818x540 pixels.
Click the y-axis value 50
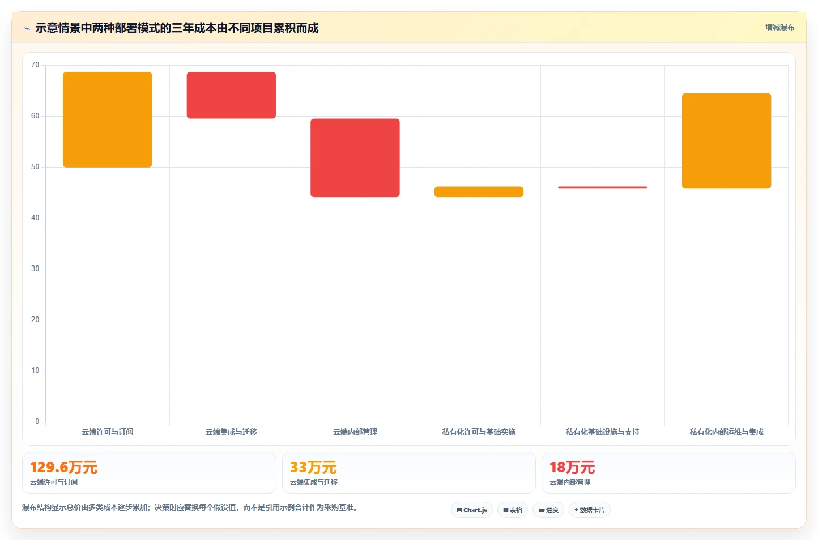(35, 167)
